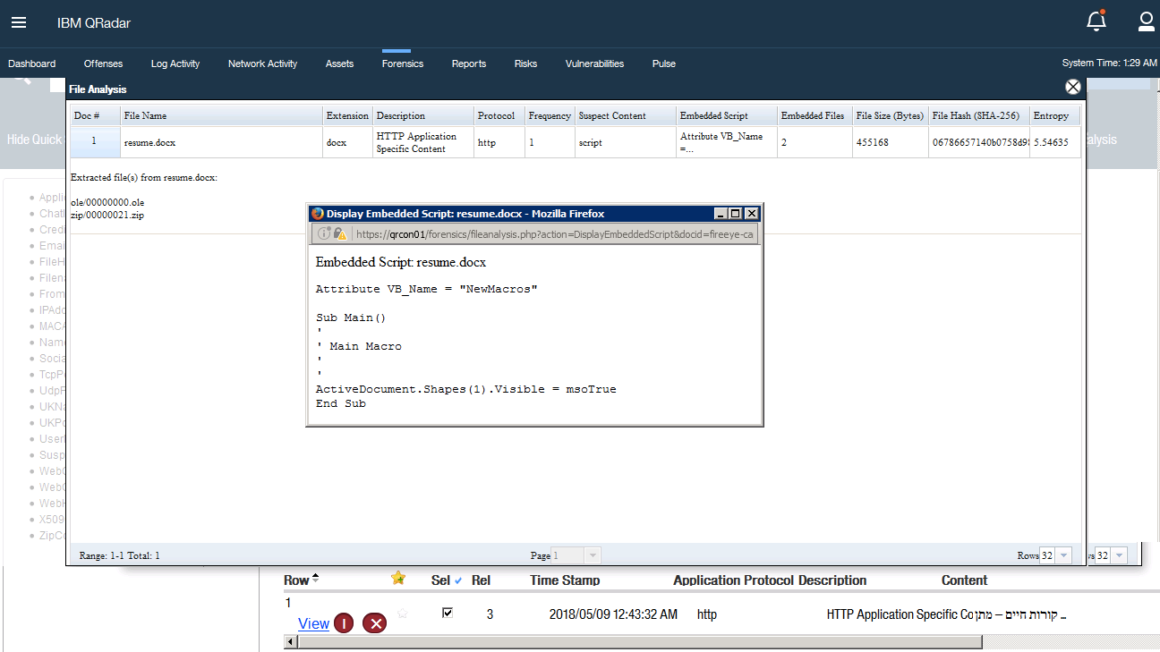The height and width of the screenshot is (652, 1160).
Task: Go to the Dashboard tab
Action: point(32,64)
